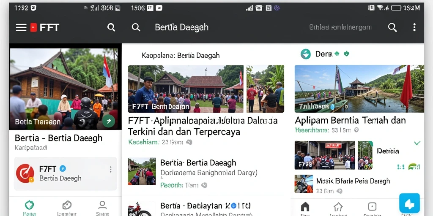The image size is (433, 216).
Task: Open thumbnail of Musik Blade Peia Daegh
Action: click(x=304, y=184)
